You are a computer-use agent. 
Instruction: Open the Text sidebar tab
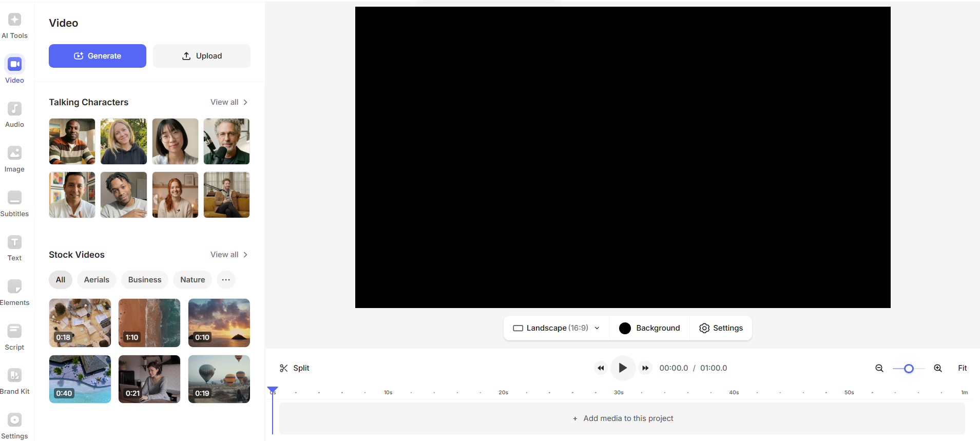pyautogui.click(x=14, y=248)
